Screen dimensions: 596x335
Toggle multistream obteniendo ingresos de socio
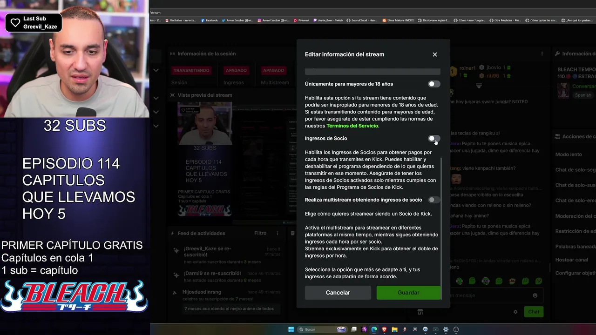pos(434,200)
